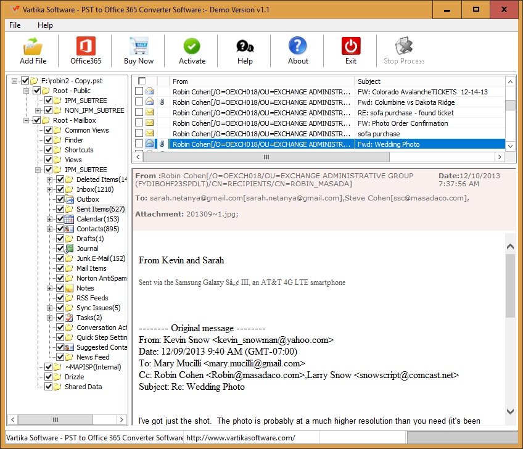The height and width of the screenshot is (449, 523).
Task: Collapse the F:\robin2 - Copy.pst tree node
Action: pyautogui.click(x=14, y=81)
